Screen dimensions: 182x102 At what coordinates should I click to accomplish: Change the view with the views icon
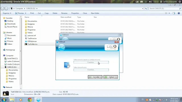(166, 13)
